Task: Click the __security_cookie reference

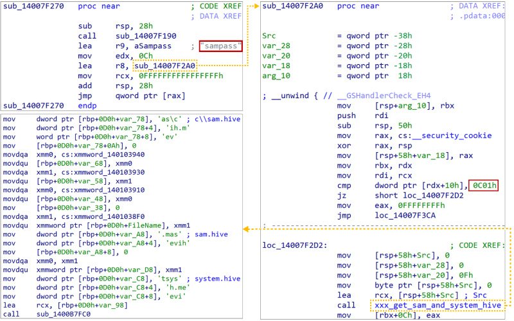Action: click(452, 135)
